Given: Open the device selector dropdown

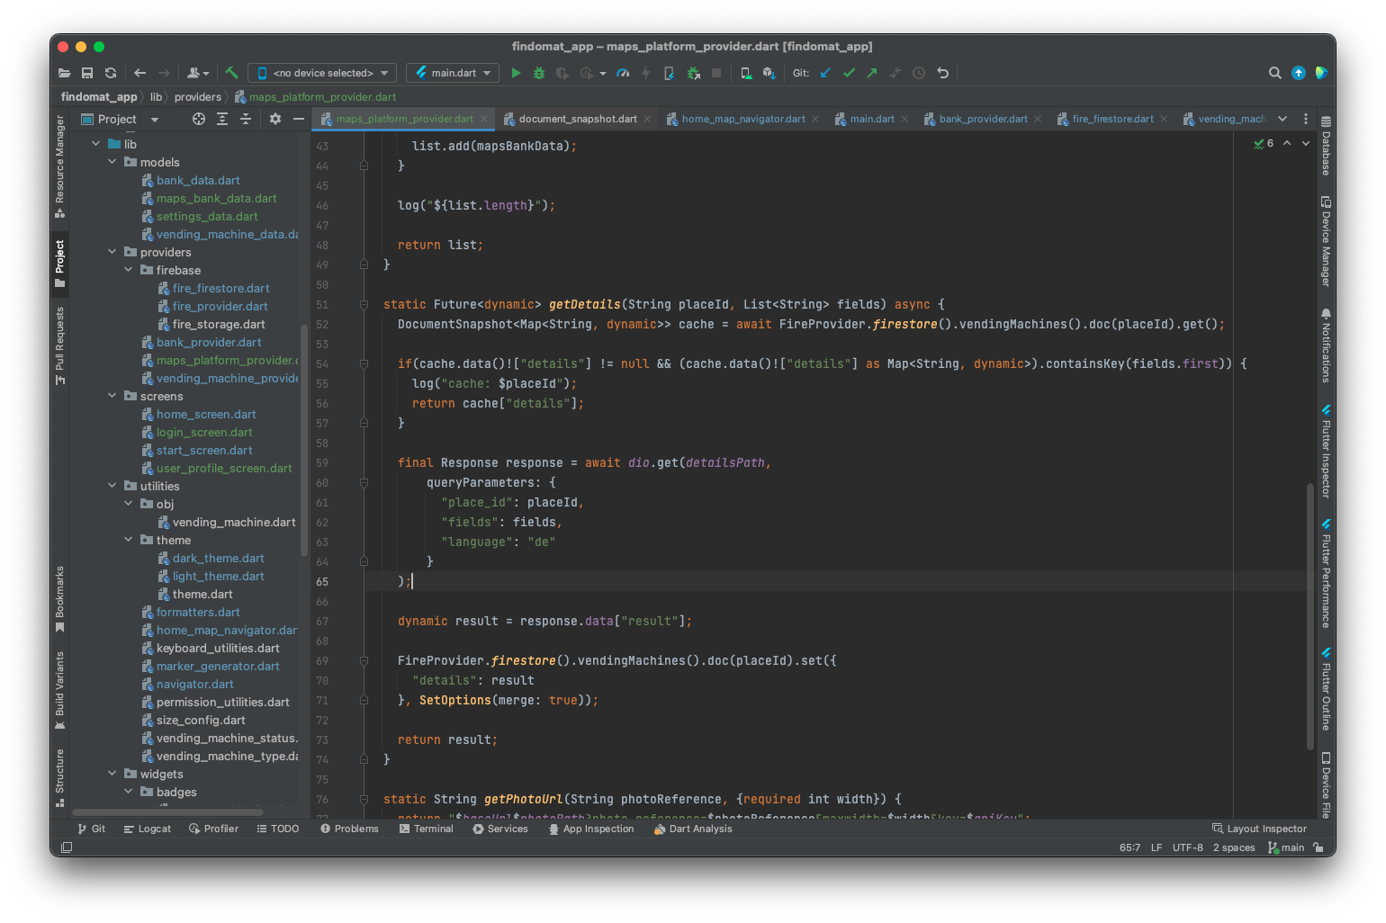Looking at the screenshot, I should (x=322, y=73).
